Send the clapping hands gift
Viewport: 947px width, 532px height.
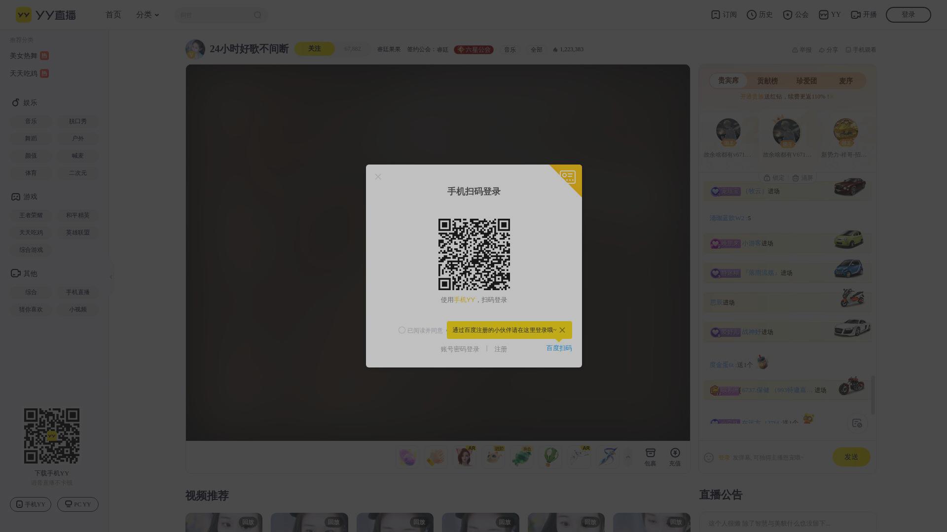pyautogui.click(x=436, y=457)
